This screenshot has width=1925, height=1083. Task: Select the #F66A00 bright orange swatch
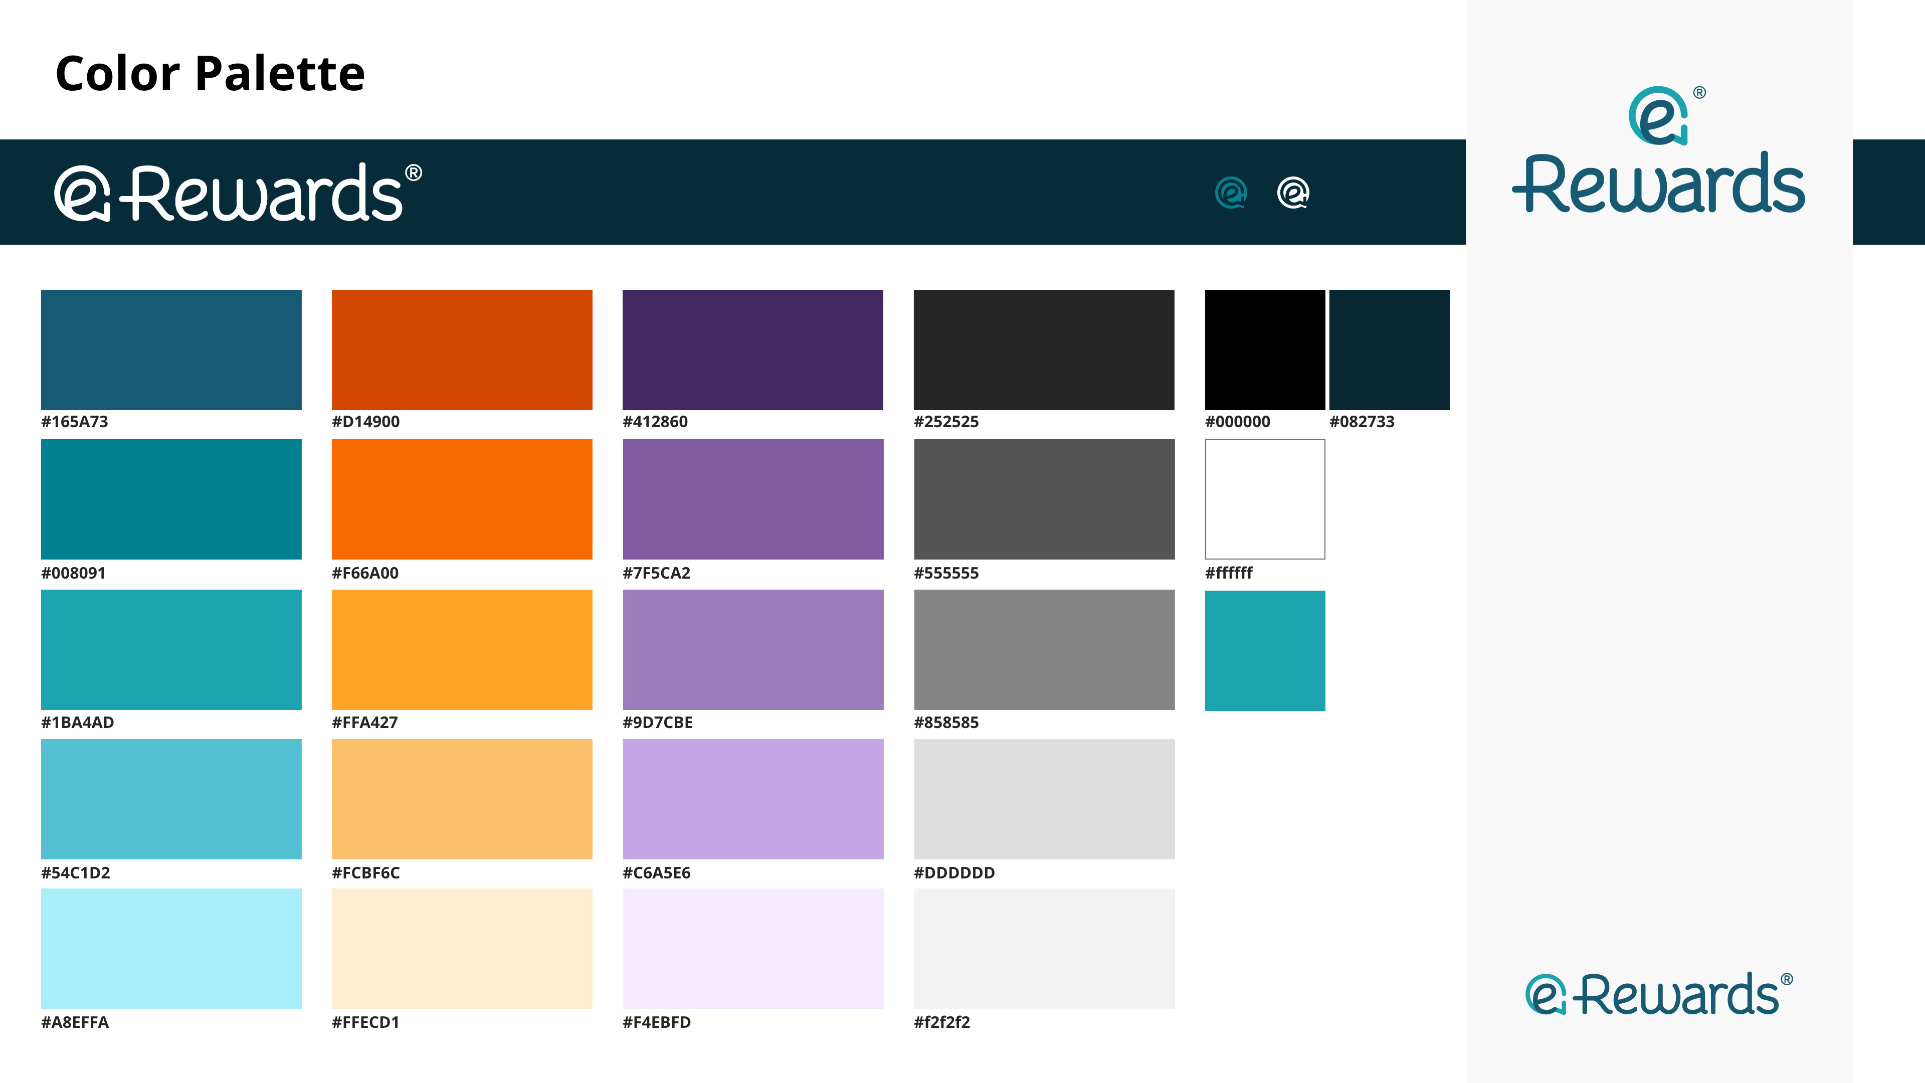pyautogui.click(x=462, y=498)
